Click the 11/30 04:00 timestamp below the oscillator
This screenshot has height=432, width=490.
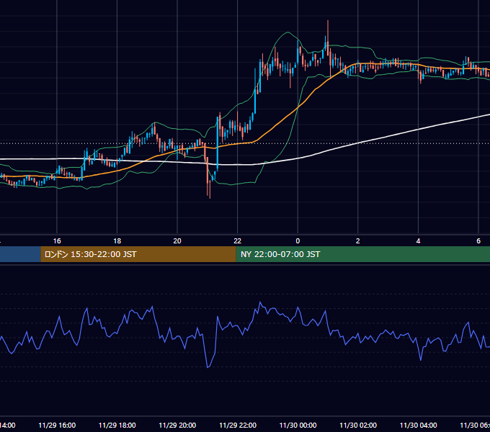[419, 425]
